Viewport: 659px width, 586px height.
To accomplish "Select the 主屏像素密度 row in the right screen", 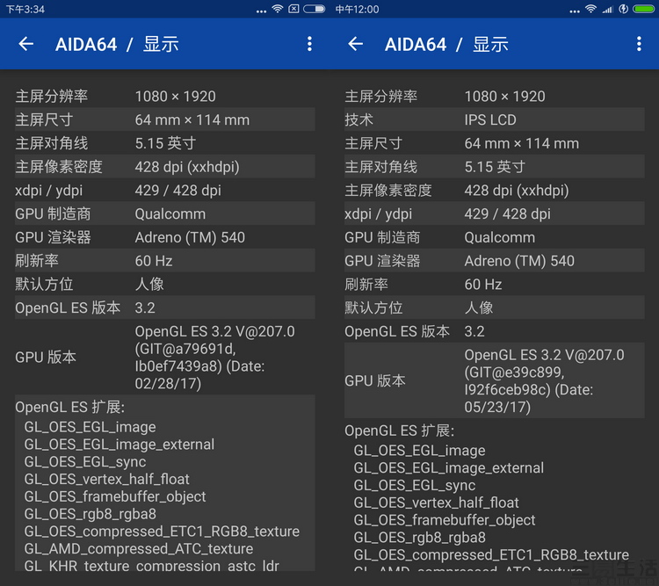I will tap(494, 190).
